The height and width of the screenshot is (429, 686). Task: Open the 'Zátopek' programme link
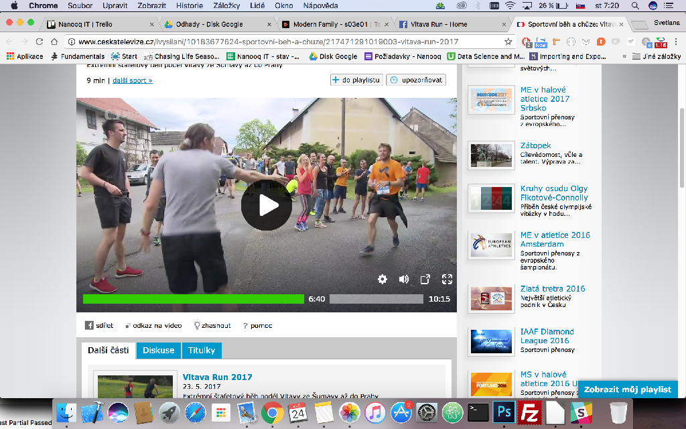click(x=535, y=145)
